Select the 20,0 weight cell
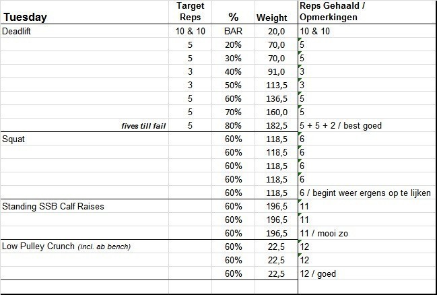 tap(277, 32)
